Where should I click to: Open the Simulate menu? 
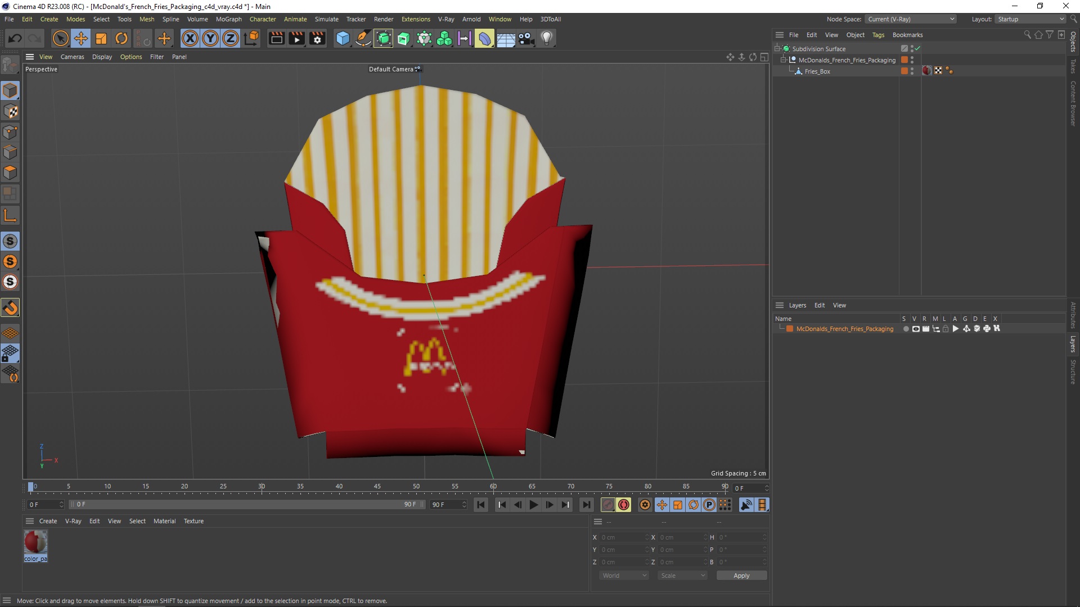[326, 19]
